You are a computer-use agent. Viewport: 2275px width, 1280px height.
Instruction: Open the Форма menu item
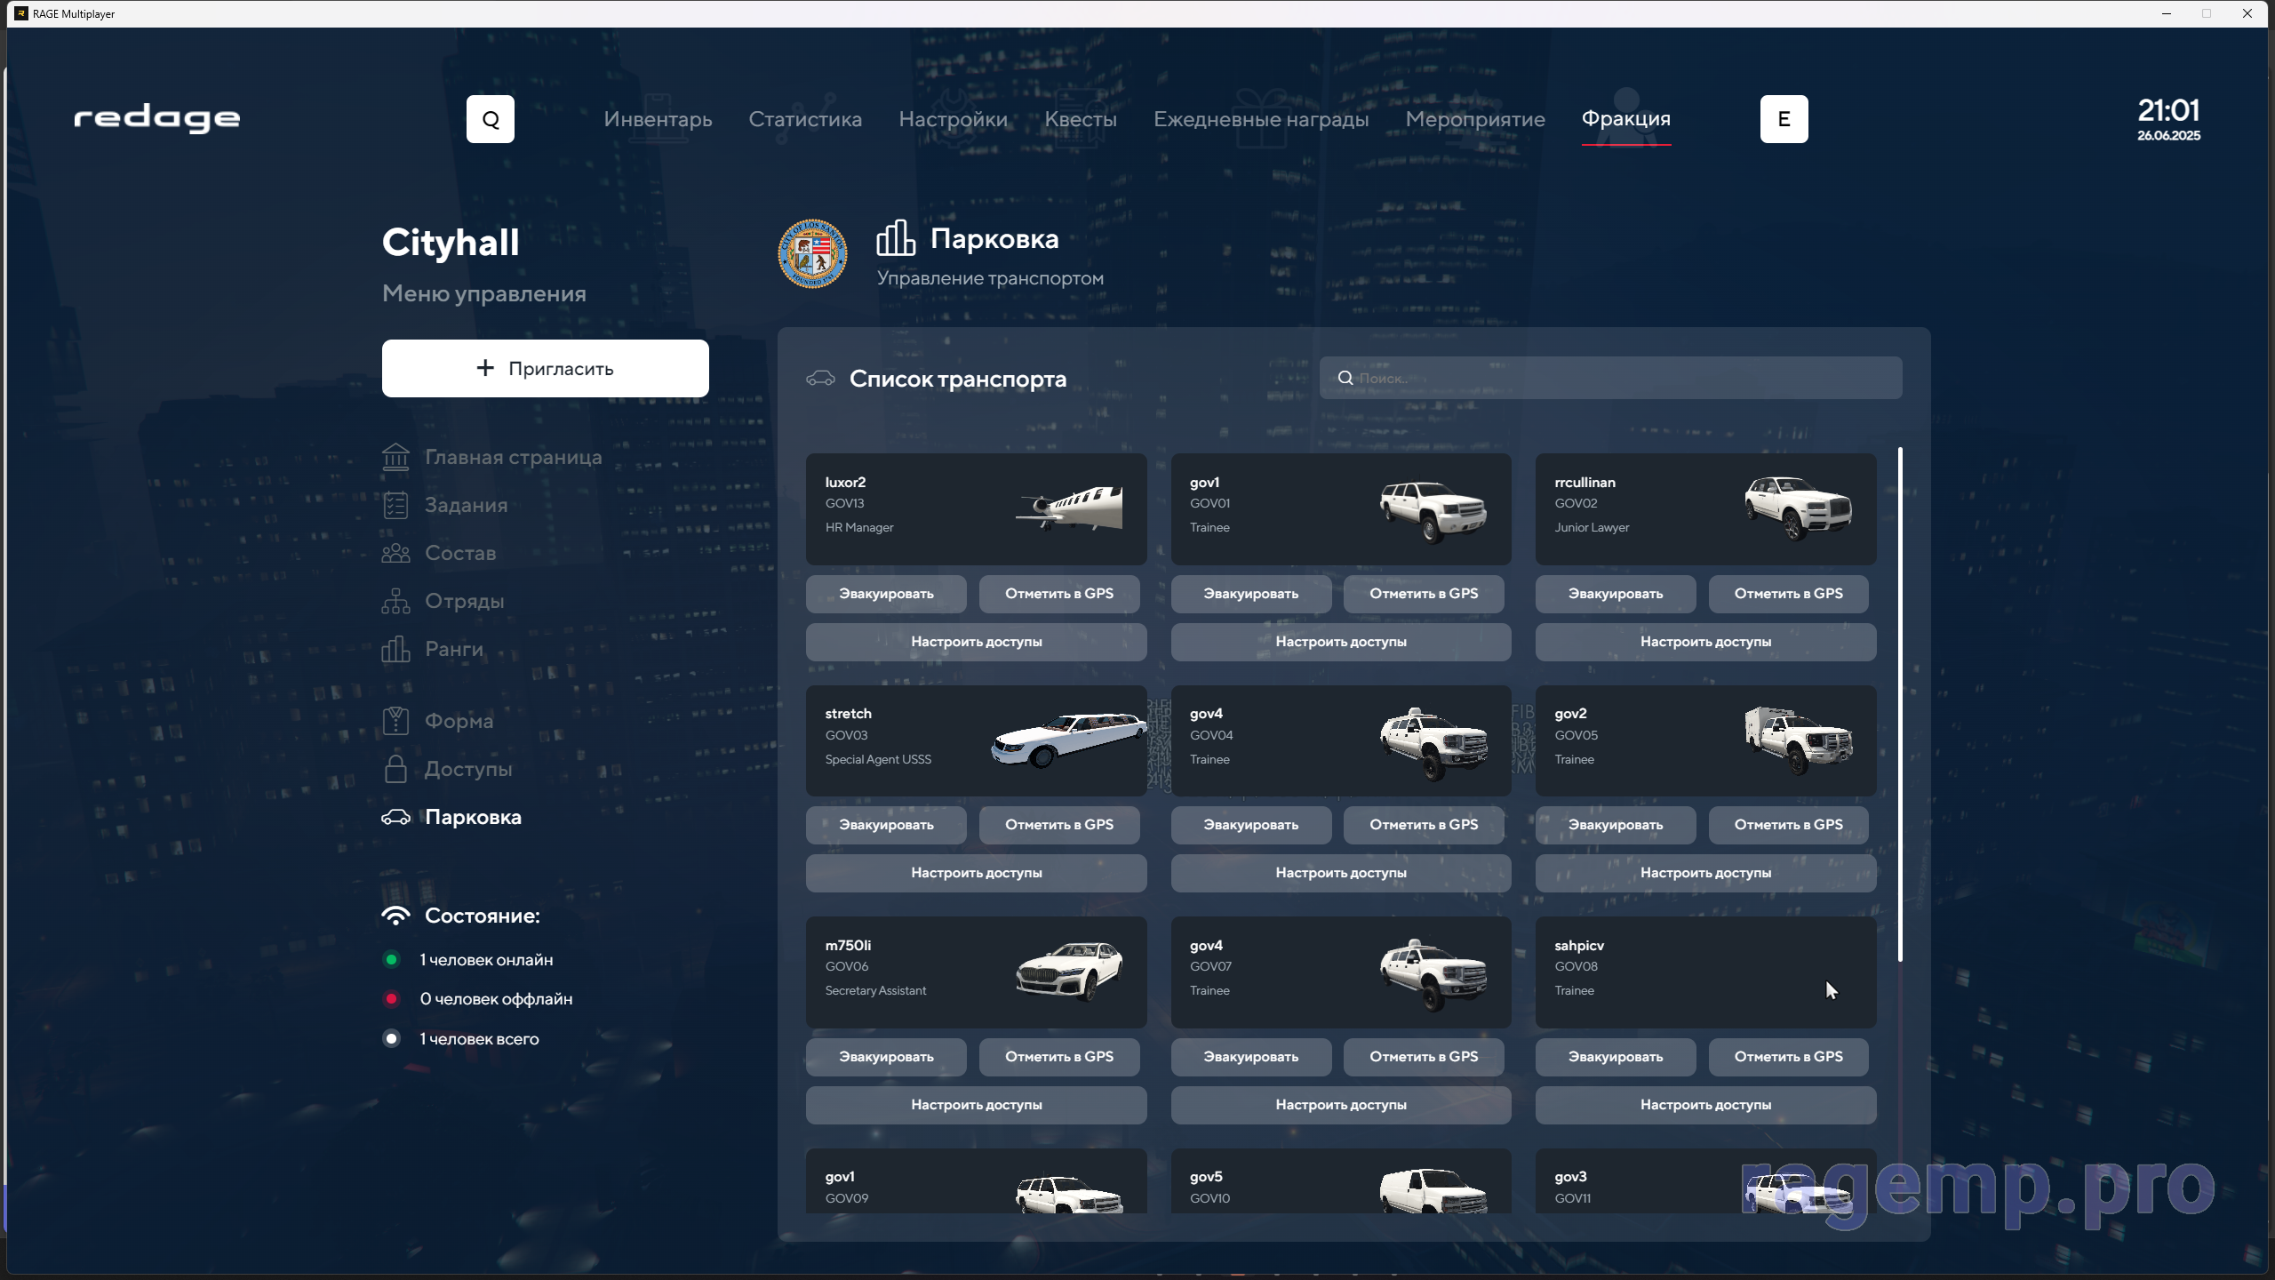tap(437, 721)
